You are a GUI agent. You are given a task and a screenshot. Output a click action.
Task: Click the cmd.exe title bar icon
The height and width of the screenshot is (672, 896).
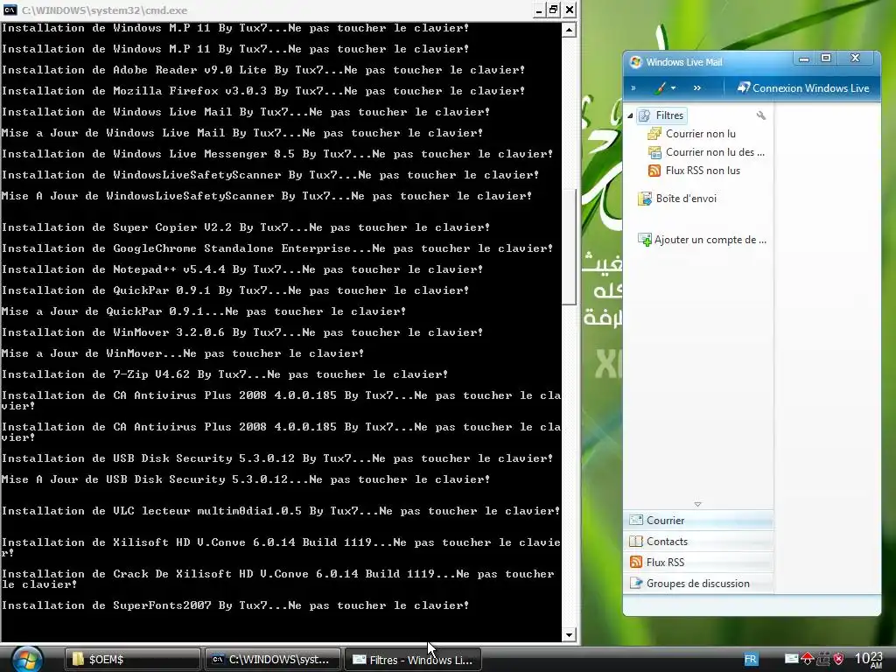point(10,10)
